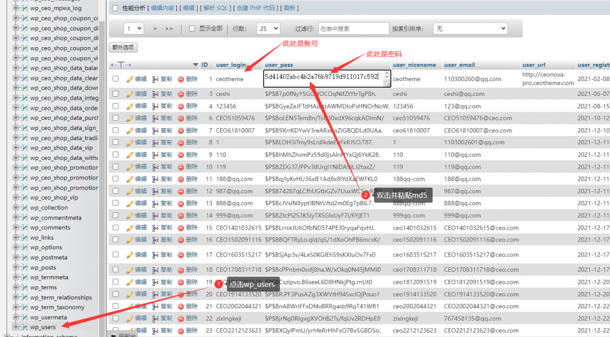
Task: Select wp_posts table in the tree
Action: (x=43, y=268)
